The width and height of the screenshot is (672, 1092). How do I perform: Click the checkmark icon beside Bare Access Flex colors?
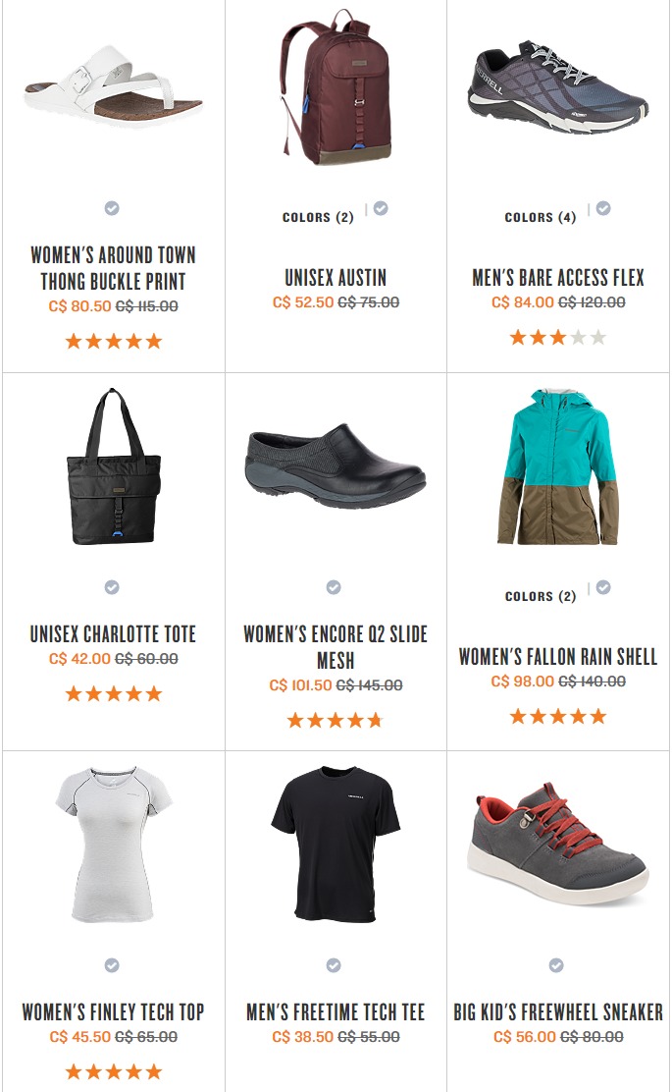(603, 208)
